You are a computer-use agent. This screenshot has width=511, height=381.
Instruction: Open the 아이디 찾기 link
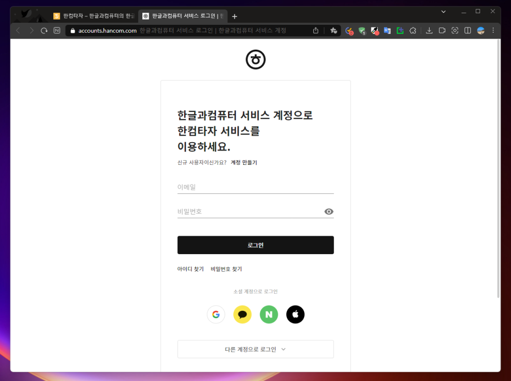click(x=190, y=269)
